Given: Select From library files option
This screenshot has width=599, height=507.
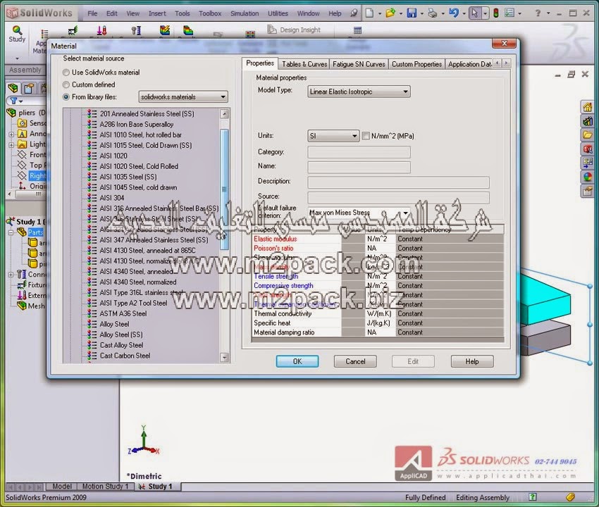Looking at the screenshot, I should click(66, 97).
